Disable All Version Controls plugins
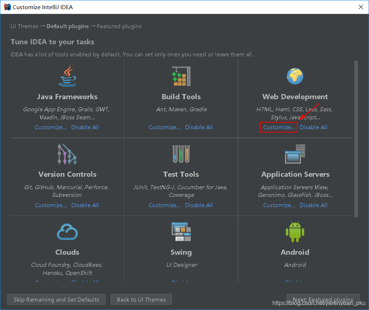Screen dimensions: 369x310 pos(85,205)
